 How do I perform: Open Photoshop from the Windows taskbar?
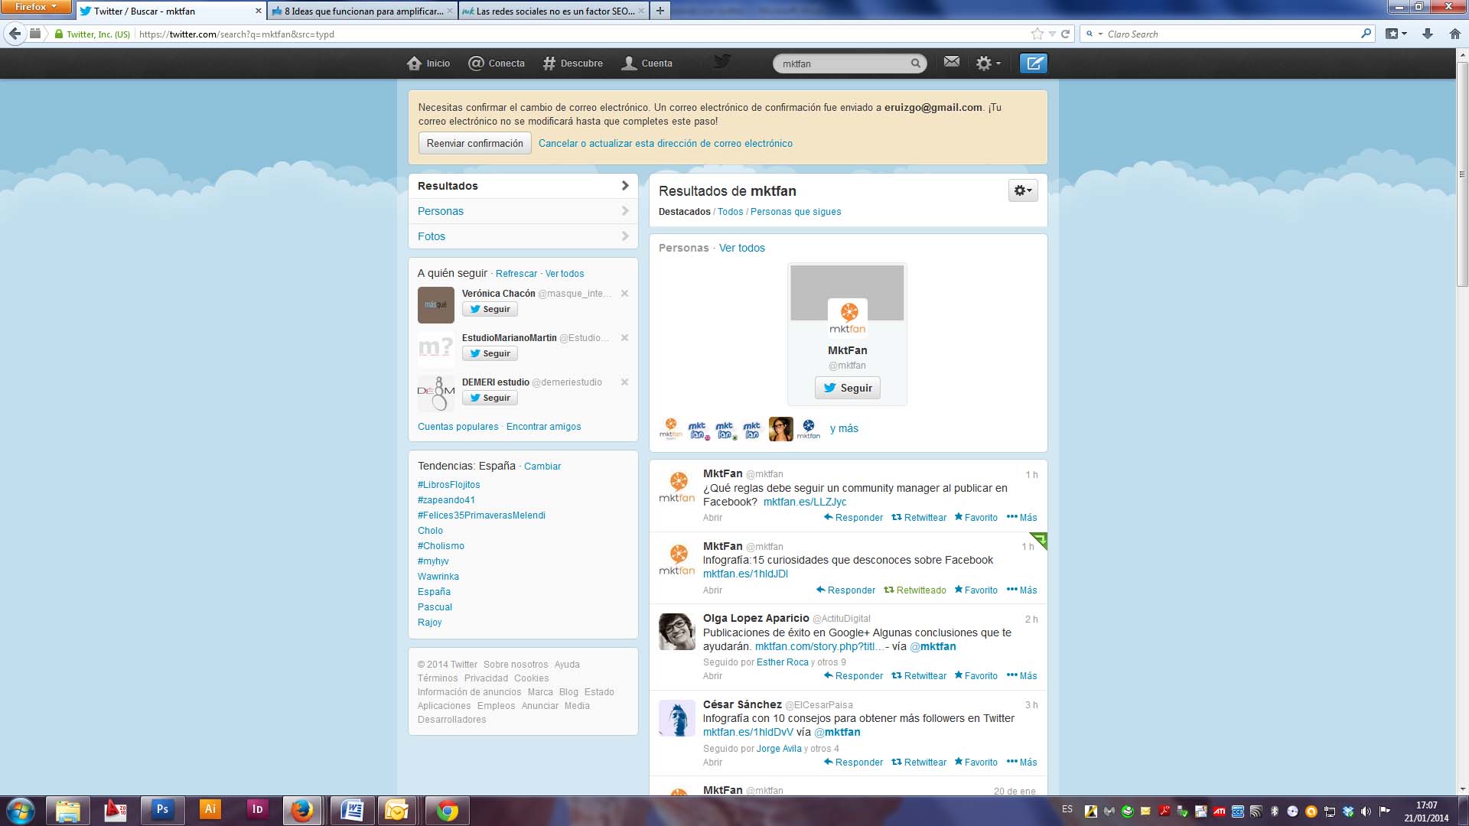point(162,809)
